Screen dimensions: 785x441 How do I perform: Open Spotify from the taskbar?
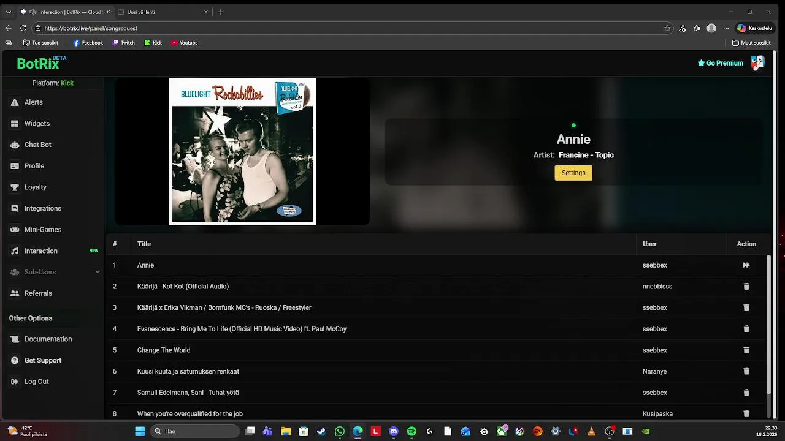412,431
